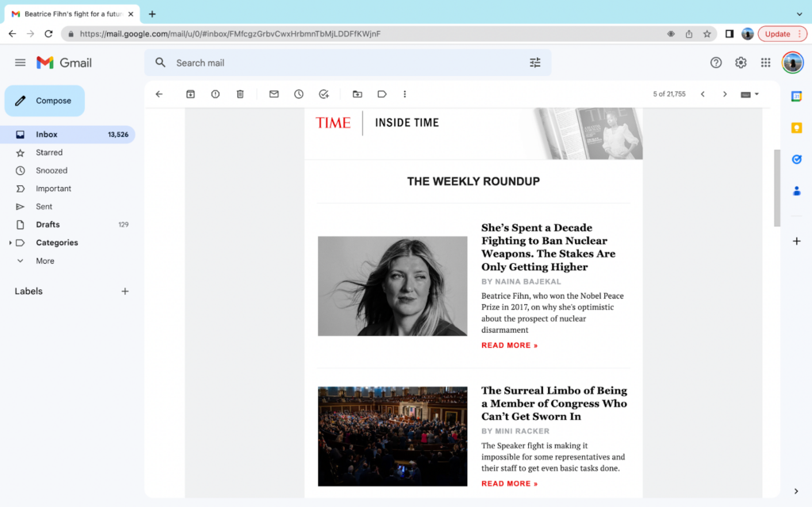
Task: Get add-ons plus icon
Action: (x=796, y=241)
